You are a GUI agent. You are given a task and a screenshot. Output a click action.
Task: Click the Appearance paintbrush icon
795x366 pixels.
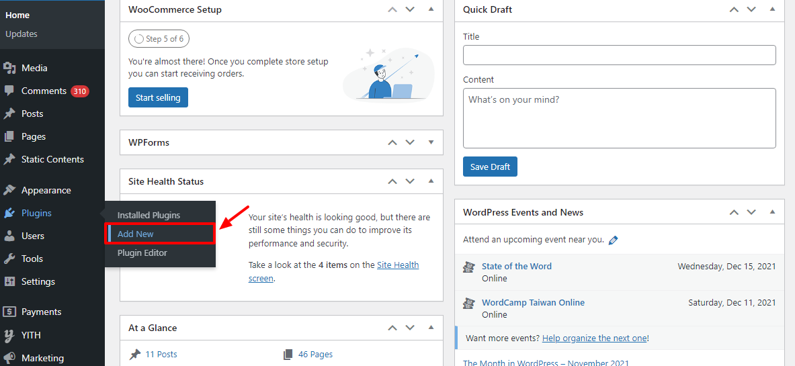pyautogui.click(x=9, y=190)
